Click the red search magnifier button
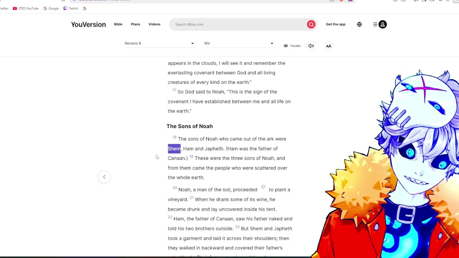 (x=311, y=24)
